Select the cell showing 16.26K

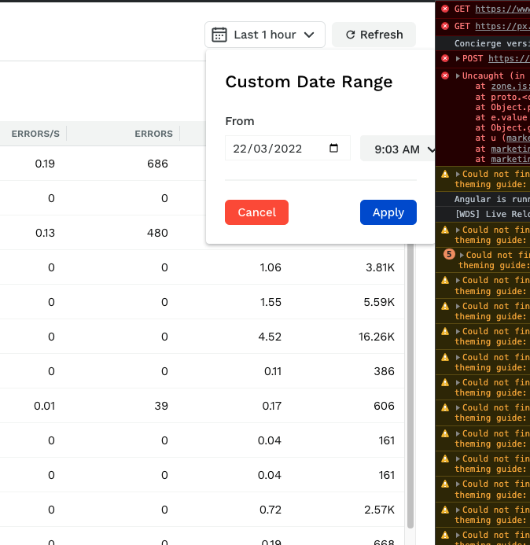(377, 337)
